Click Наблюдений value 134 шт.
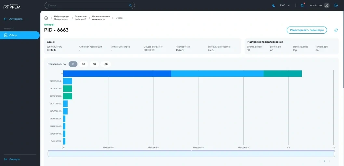 click(x=180, y=50)
